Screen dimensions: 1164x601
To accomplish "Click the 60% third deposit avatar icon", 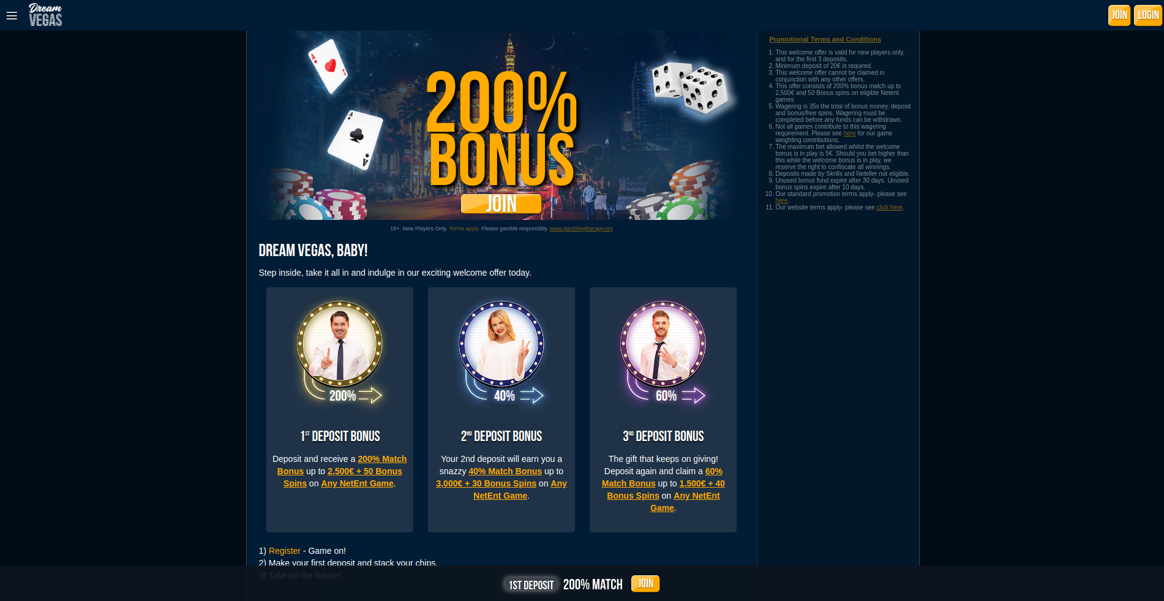I will coord(663,343).
